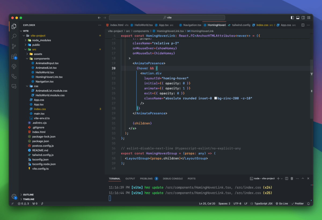Split the terminal with the split icon
The height and width of the screenshot is (220, 322).
point(286,178)
